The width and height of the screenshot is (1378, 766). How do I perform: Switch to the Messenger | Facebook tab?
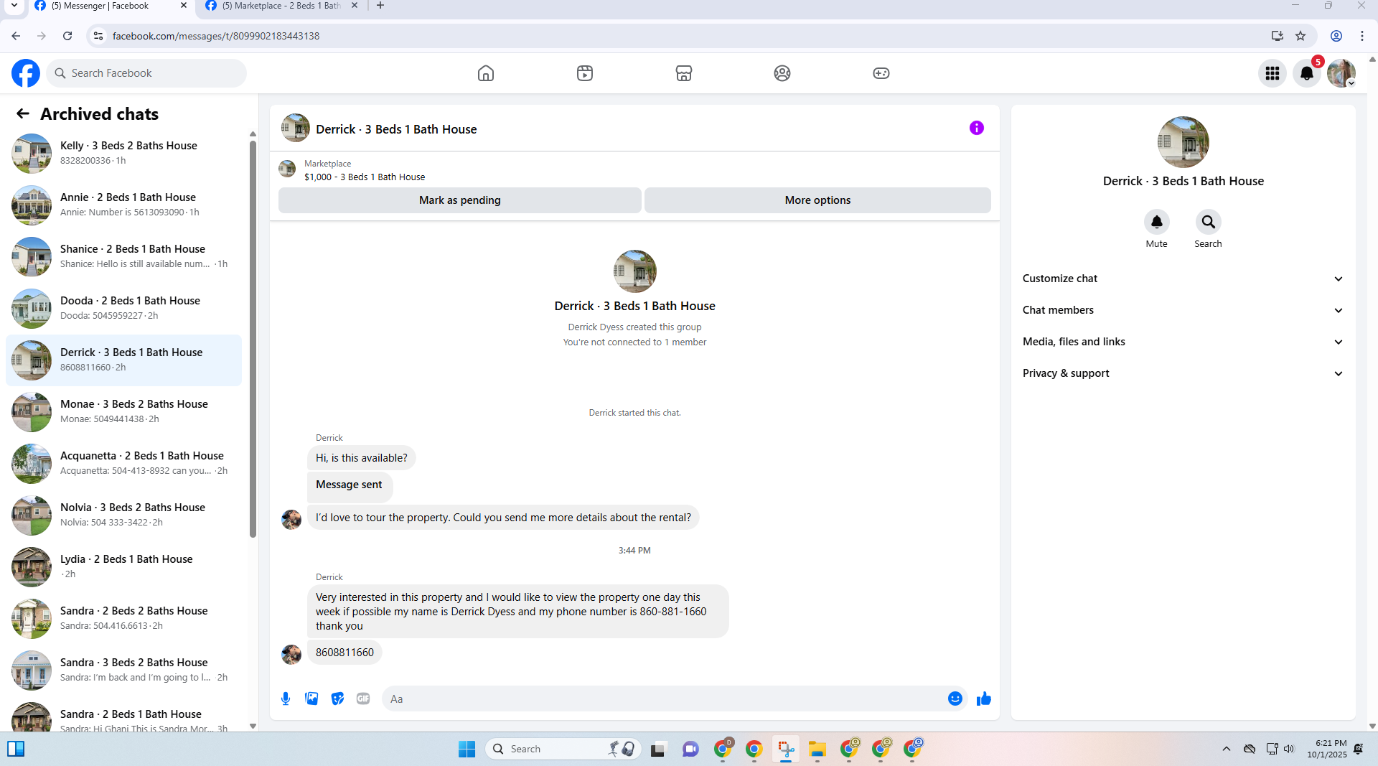pos(111,6)
